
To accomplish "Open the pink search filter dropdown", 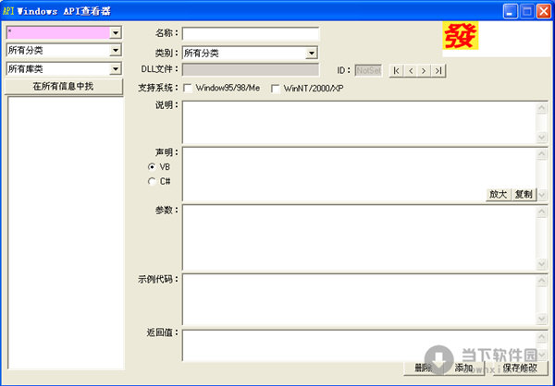I will point(116,32).
